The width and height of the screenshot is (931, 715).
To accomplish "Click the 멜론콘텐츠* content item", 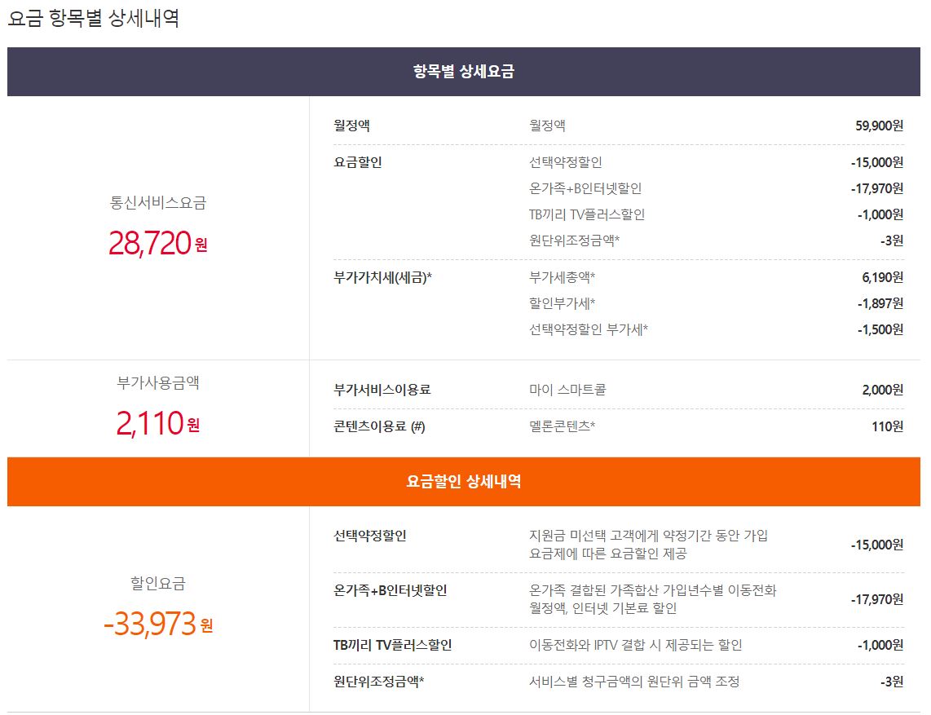I will (x=562, y=426).
